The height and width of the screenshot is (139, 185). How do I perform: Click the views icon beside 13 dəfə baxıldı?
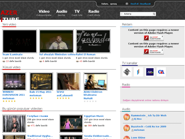(x=4, y=61)
